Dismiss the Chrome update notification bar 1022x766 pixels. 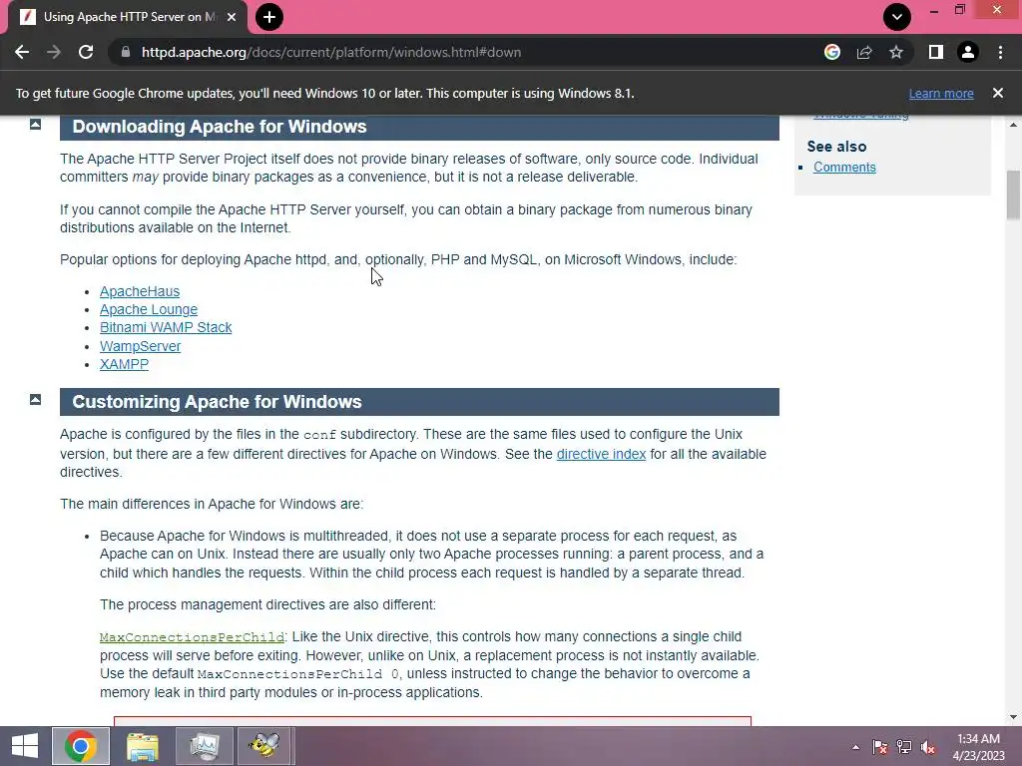pos(998,93)
